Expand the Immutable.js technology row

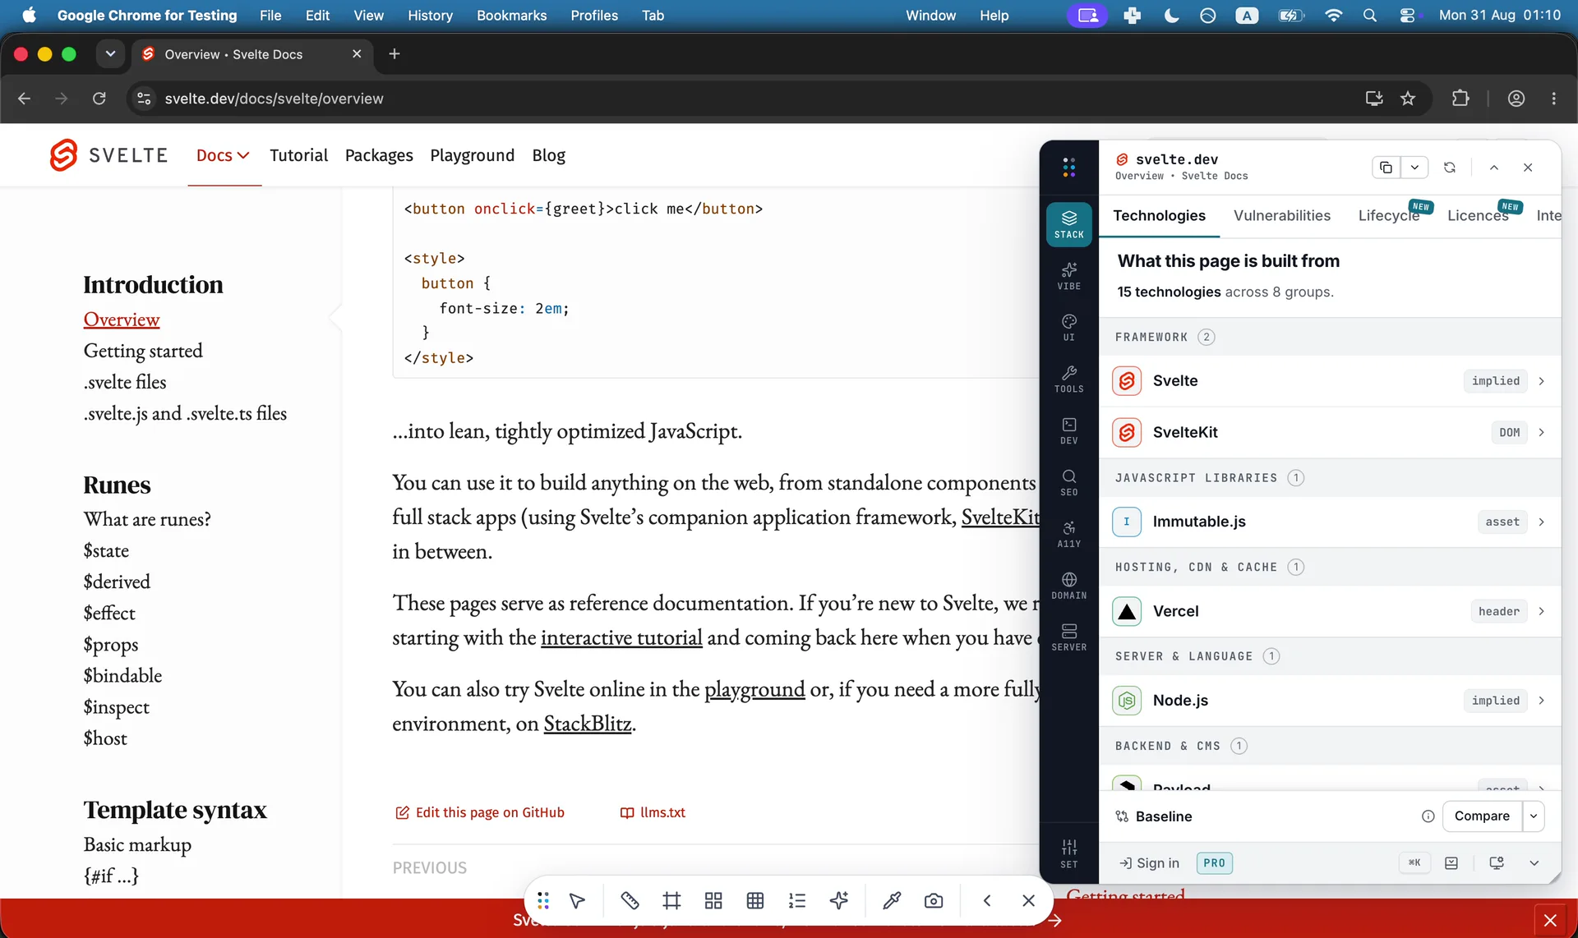point(1330,522)
